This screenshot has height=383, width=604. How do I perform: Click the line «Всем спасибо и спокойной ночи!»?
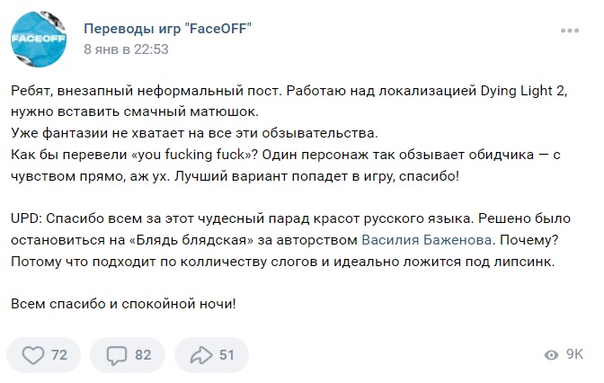coord(123,304)
